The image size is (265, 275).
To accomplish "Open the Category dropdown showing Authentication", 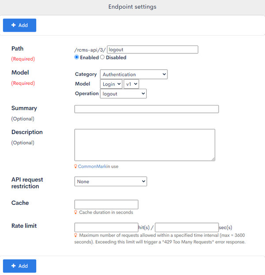I will [134, 74].
